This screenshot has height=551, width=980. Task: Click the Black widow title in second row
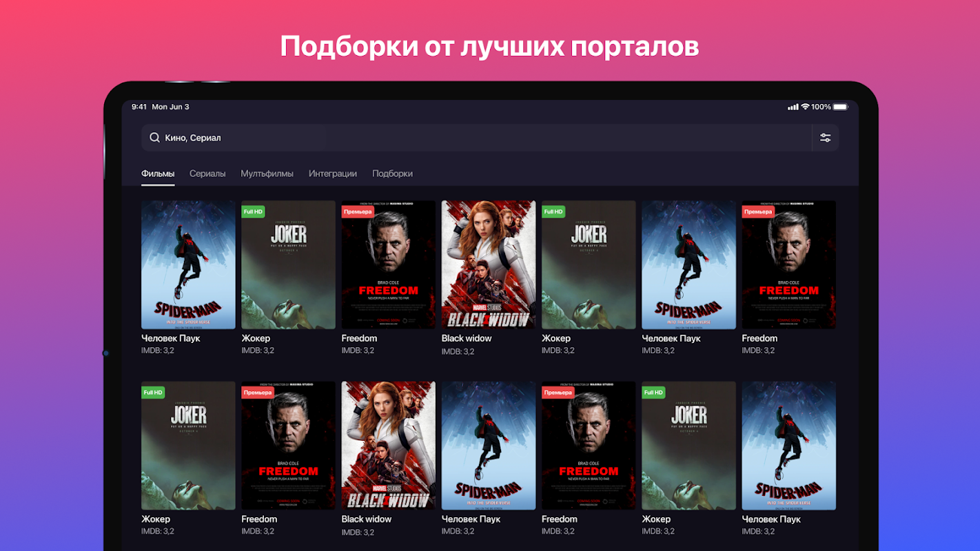point(367,519)
